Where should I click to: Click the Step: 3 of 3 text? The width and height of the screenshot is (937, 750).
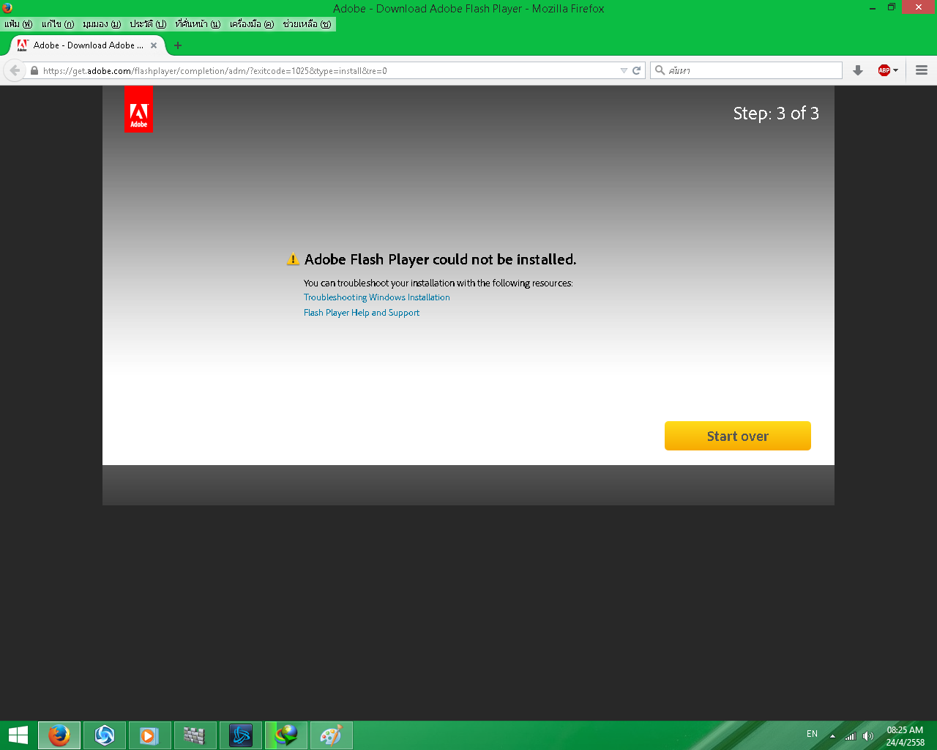776,114
